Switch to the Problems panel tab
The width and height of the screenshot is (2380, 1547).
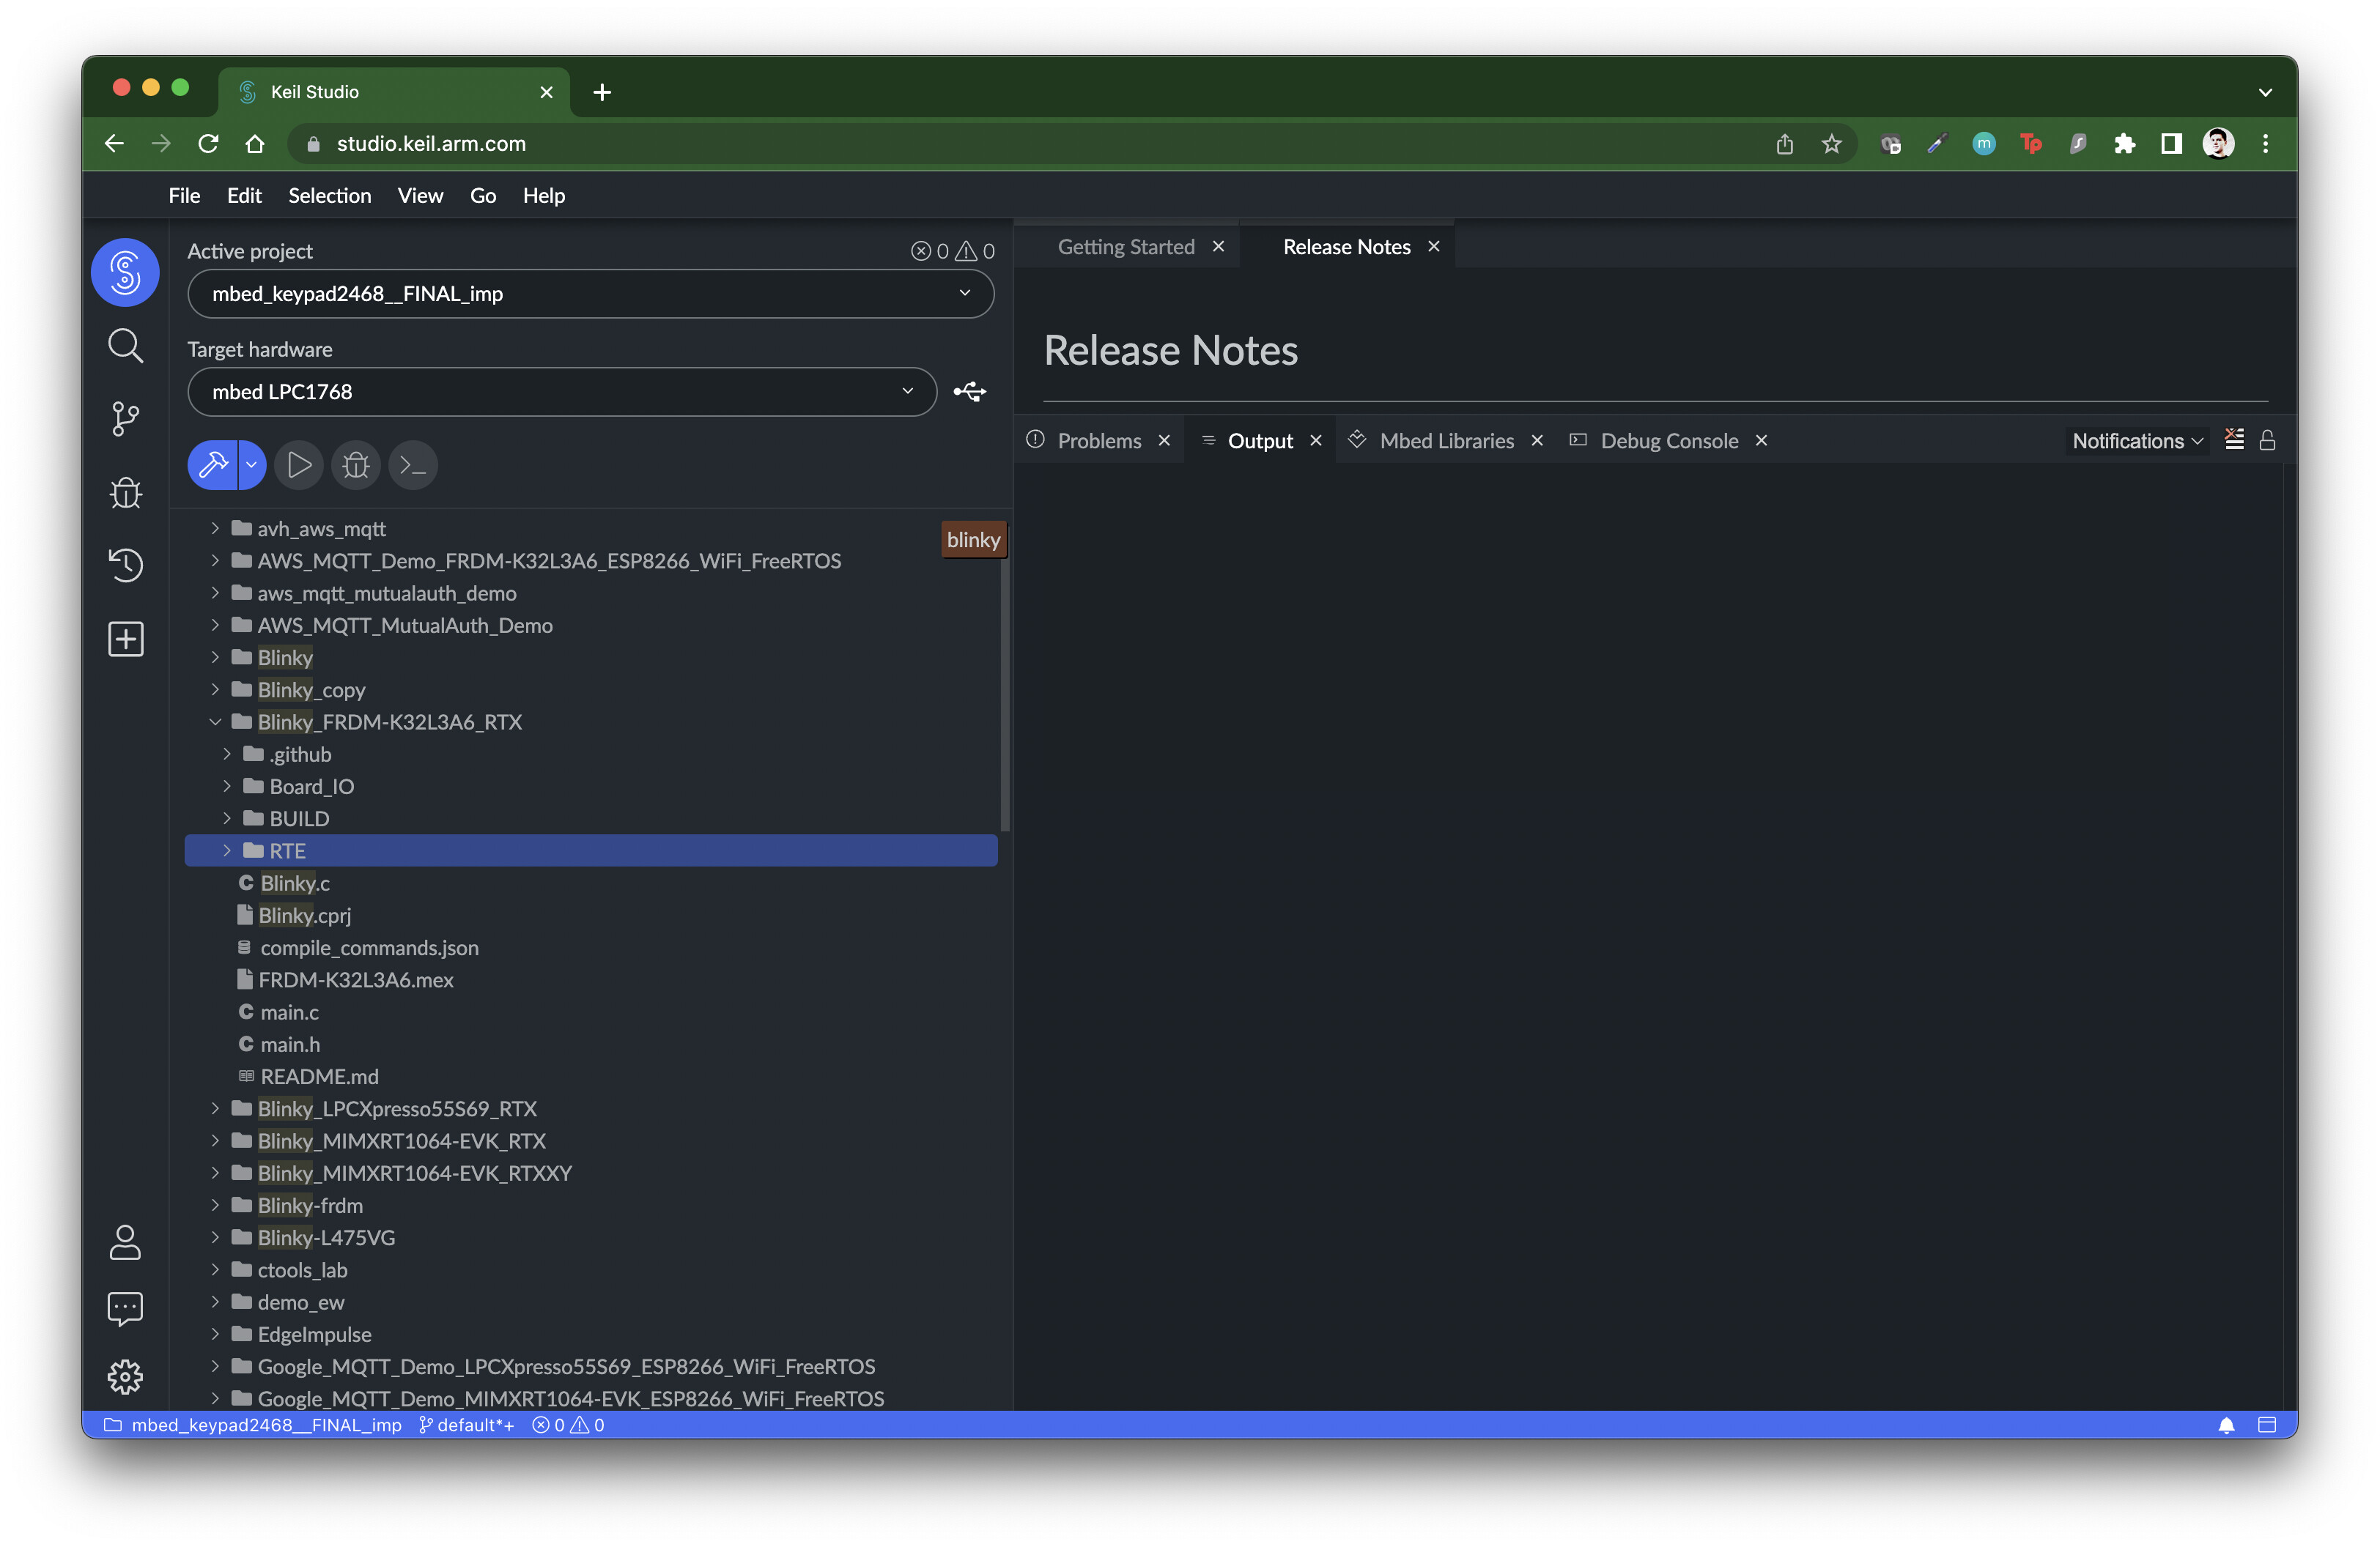point(1099,441)
